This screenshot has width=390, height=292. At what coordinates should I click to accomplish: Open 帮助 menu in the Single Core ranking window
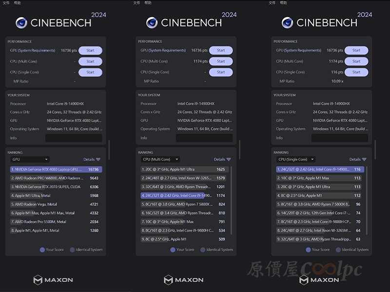point(284,3)
